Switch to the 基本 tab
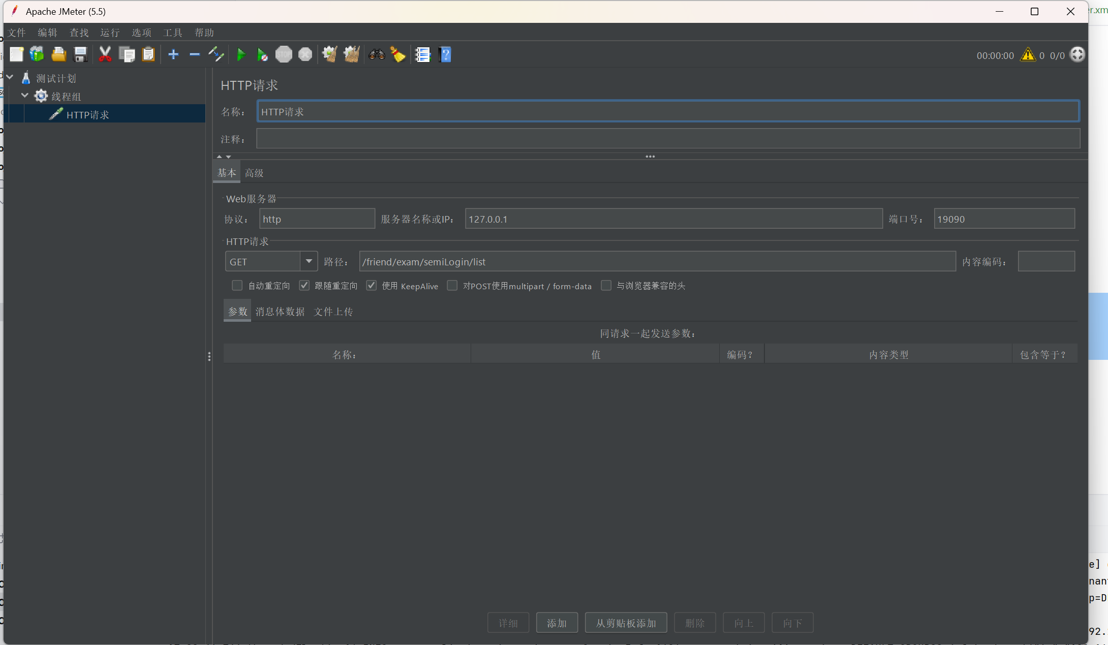 (x=227, y=173)
